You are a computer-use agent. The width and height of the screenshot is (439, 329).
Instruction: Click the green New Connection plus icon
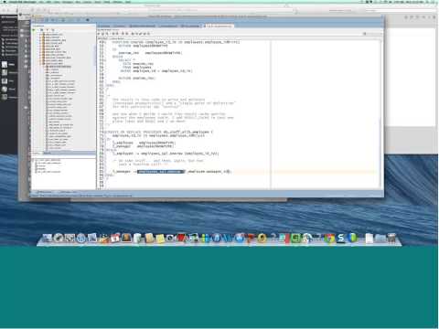pyautogui.click(x=34, y=30)
